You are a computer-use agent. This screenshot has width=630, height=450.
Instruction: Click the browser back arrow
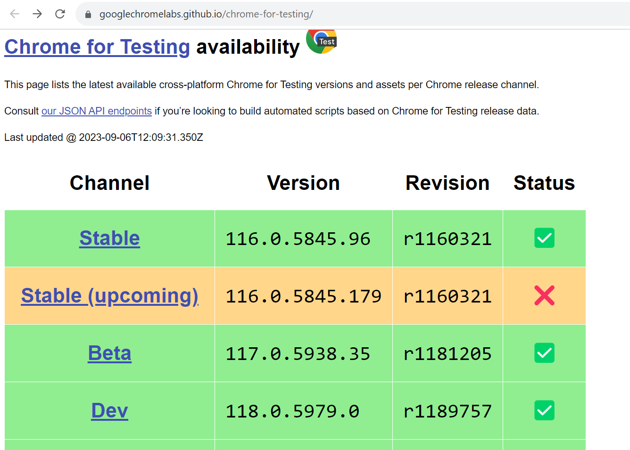coord(15,14)
